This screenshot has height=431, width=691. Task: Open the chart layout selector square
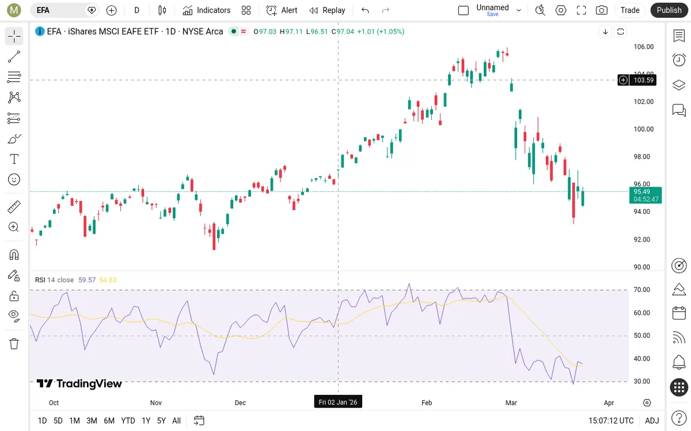(x=464, y=10)
